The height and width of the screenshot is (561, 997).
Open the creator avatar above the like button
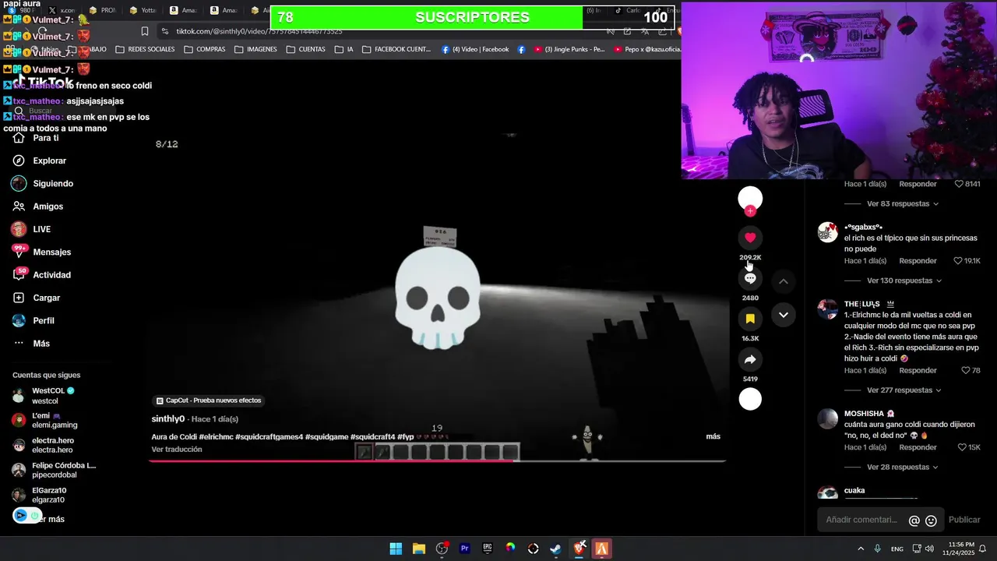pos(750,198)
